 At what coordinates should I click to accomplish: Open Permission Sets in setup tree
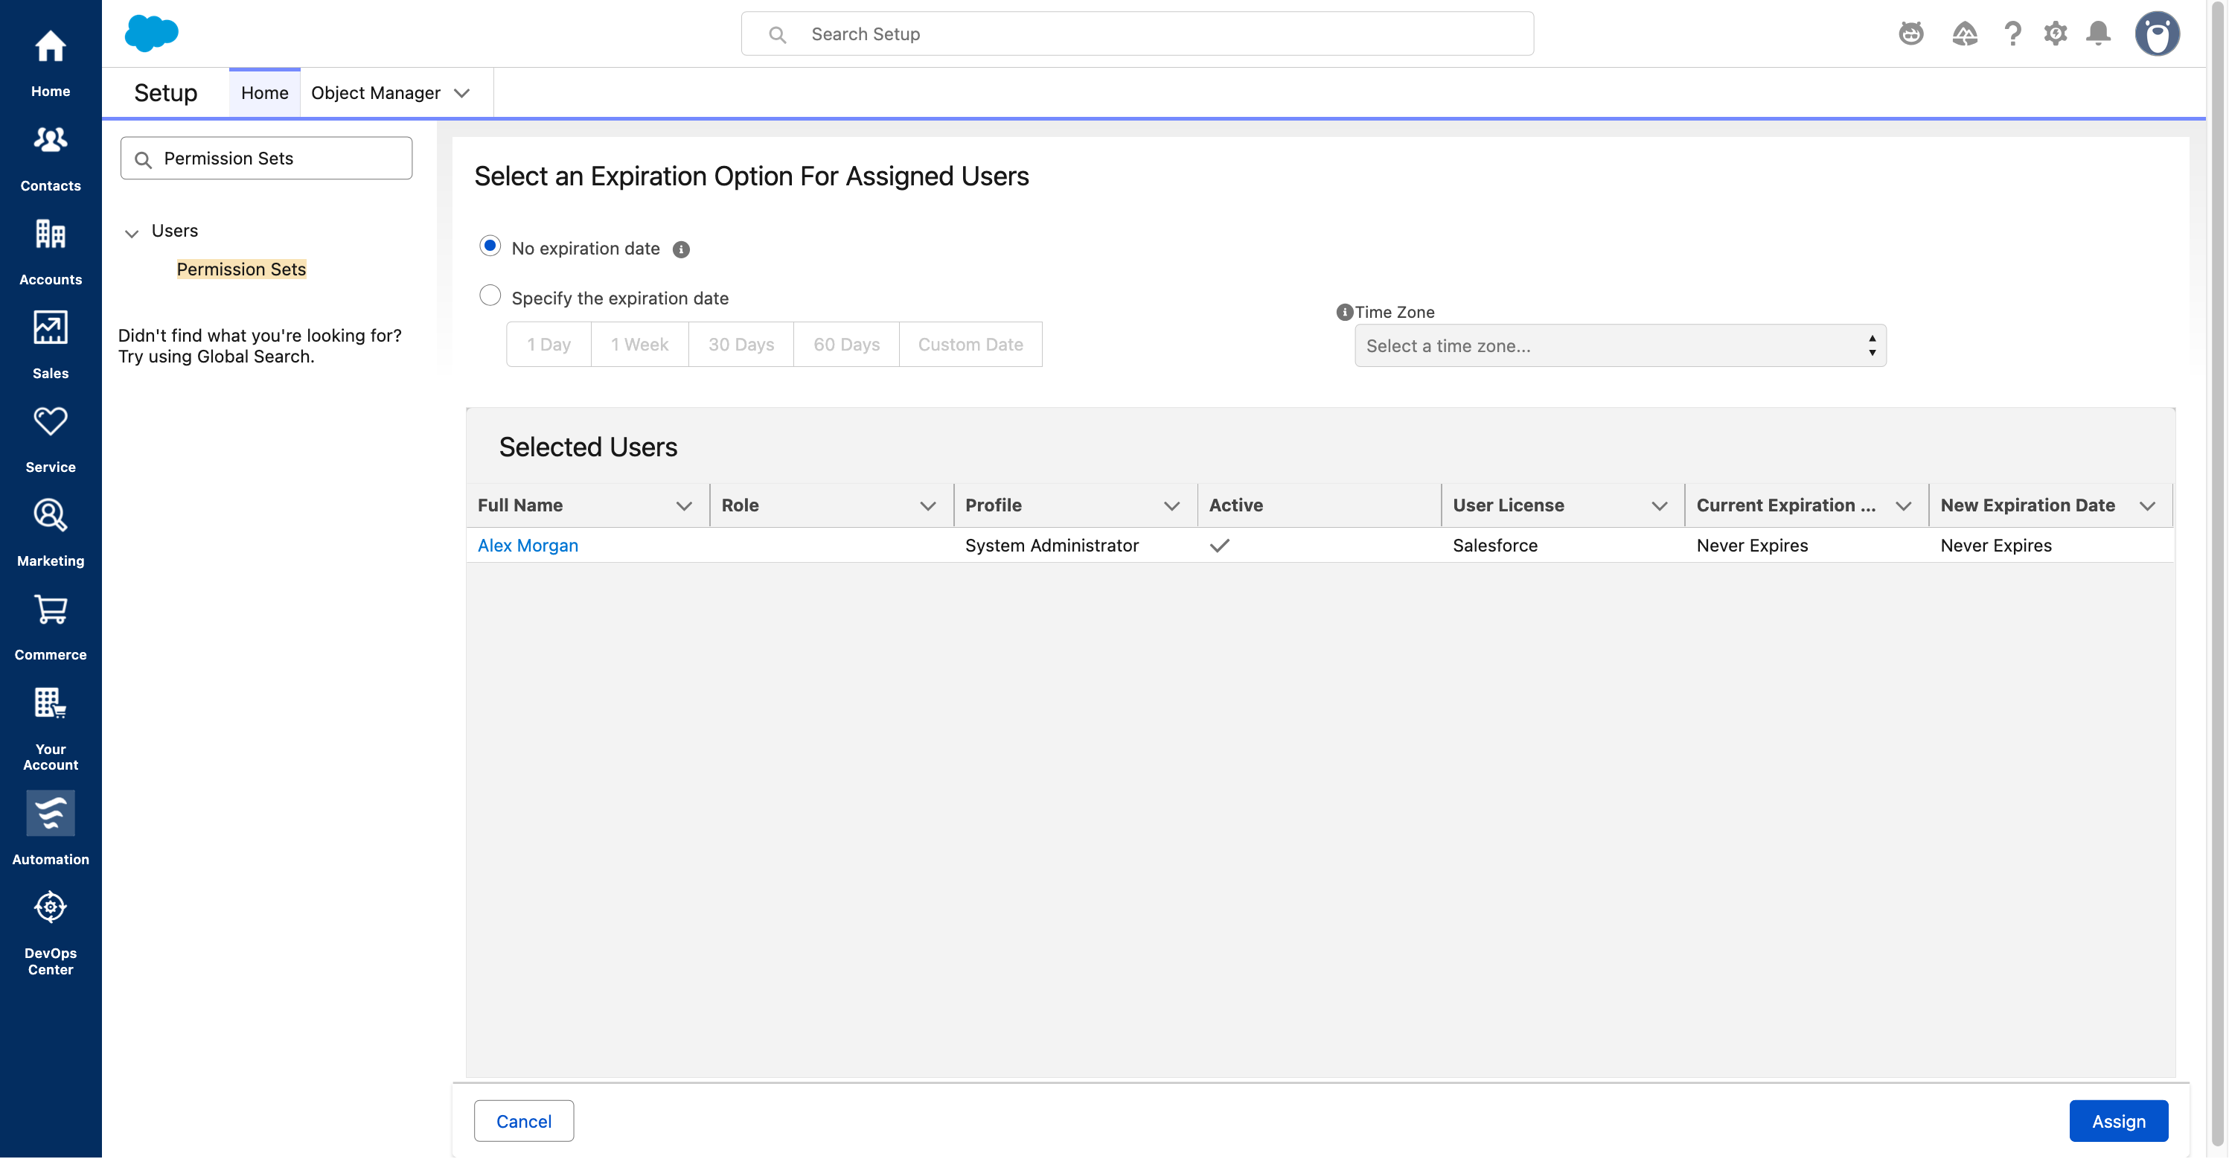point(240,269)
